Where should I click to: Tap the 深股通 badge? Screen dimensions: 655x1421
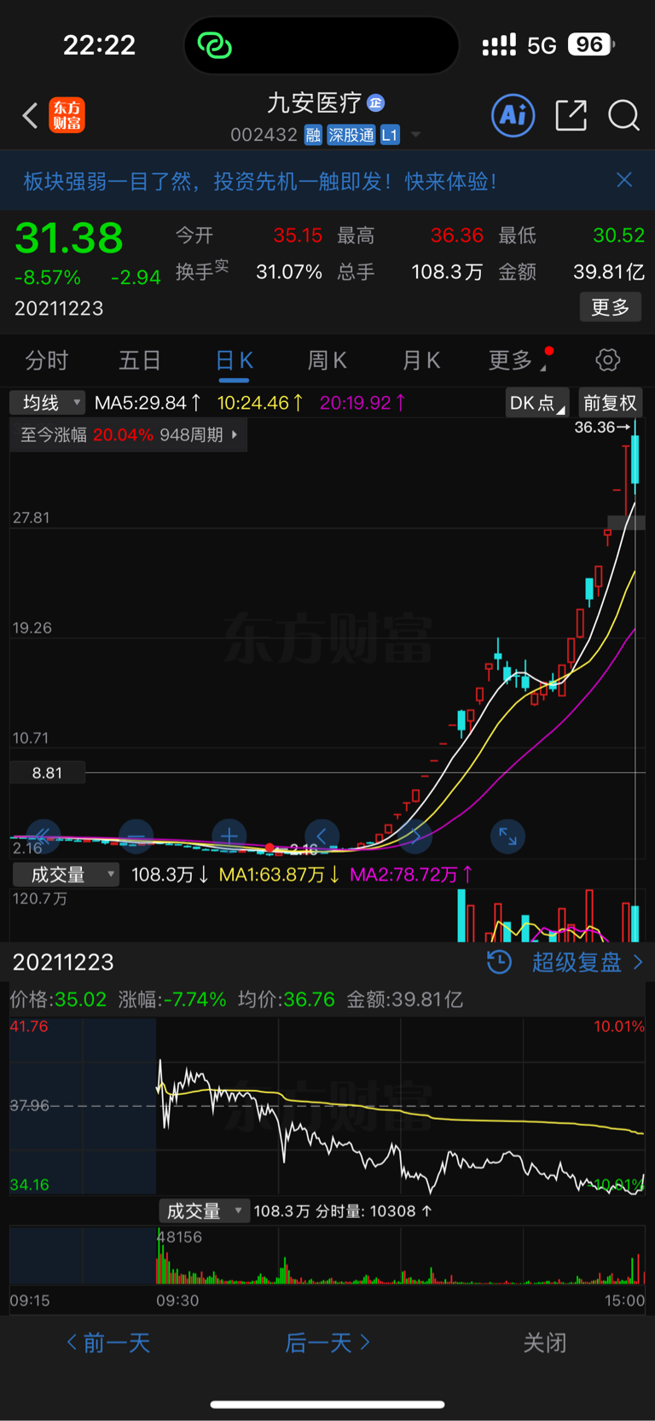coord(351,135)
